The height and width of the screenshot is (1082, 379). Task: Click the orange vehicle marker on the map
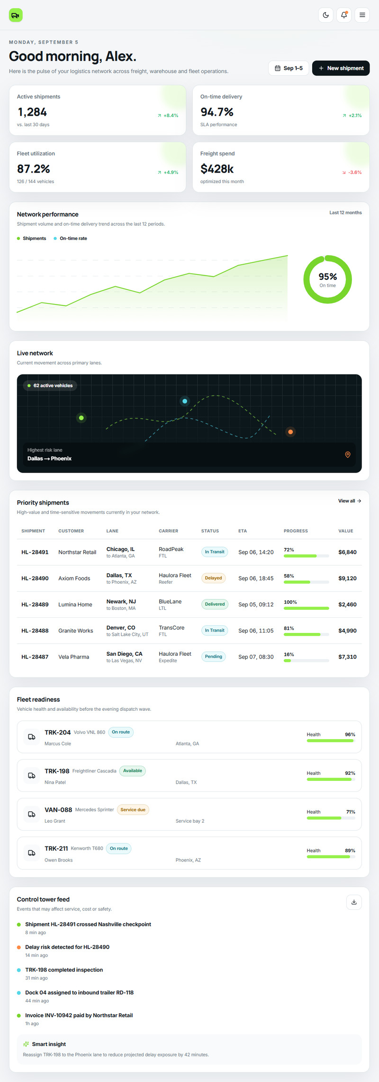[290, 432]
